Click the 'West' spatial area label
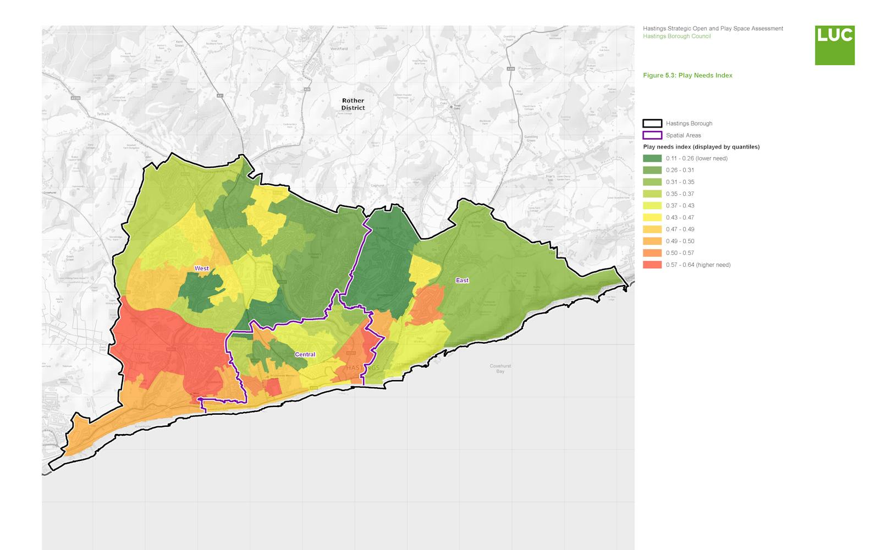880x550 pixels. pyautogui.click(x=201, y=269)
